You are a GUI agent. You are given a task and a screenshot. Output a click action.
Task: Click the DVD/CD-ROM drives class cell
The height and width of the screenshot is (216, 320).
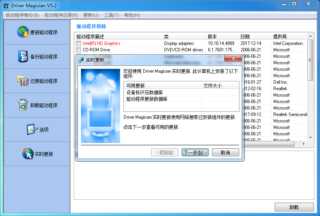(x=184, y=49)
